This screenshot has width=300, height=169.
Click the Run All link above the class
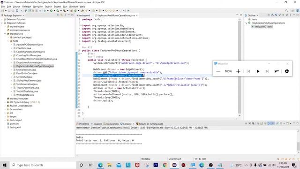(87, 47)
